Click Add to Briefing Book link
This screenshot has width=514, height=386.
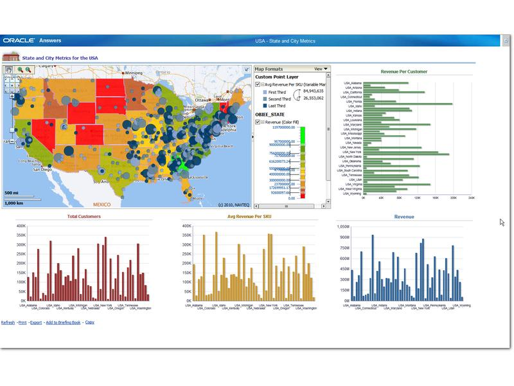point(63,322)
